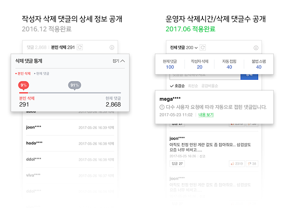Click the 신고 report link
This screenshot has width=284, height=208.
tap(202, 156)
